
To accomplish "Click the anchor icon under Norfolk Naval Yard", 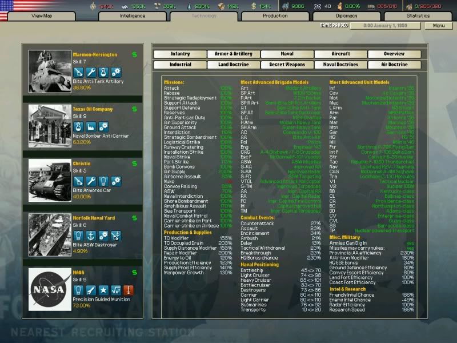I will click(x=91, y=236).
